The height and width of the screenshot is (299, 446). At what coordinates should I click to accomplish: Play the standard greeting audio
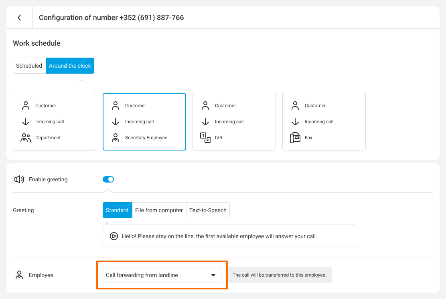click(x=114, y=236)
